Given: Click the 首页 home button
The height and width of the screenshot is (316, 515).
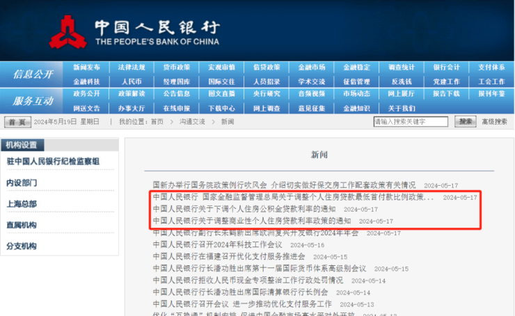Looking at the screenshot, I should click(17, 122).
